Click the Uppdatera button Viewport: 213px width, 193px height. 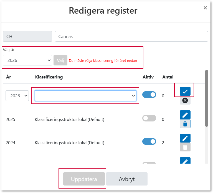84,179
